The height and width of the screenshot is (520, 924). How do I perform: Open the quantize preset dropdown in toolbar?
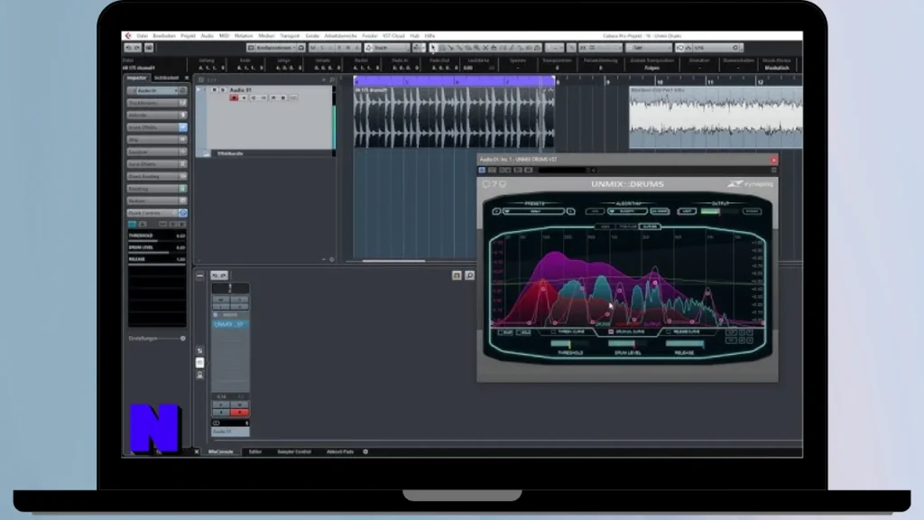click(716, 48)
